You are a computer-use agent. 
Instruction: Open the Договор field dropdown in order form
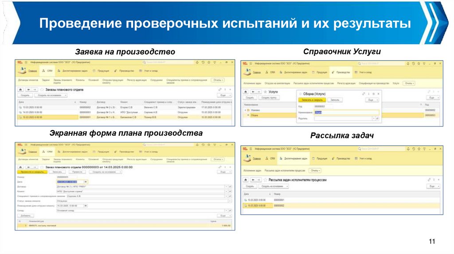pos(226,187)
